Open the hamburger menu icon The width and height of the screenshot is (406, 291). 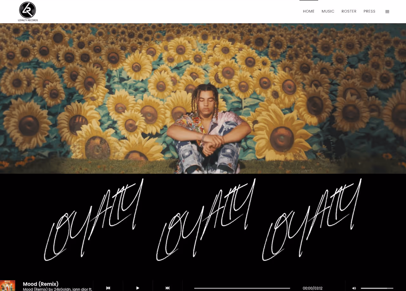pos(387,11)
